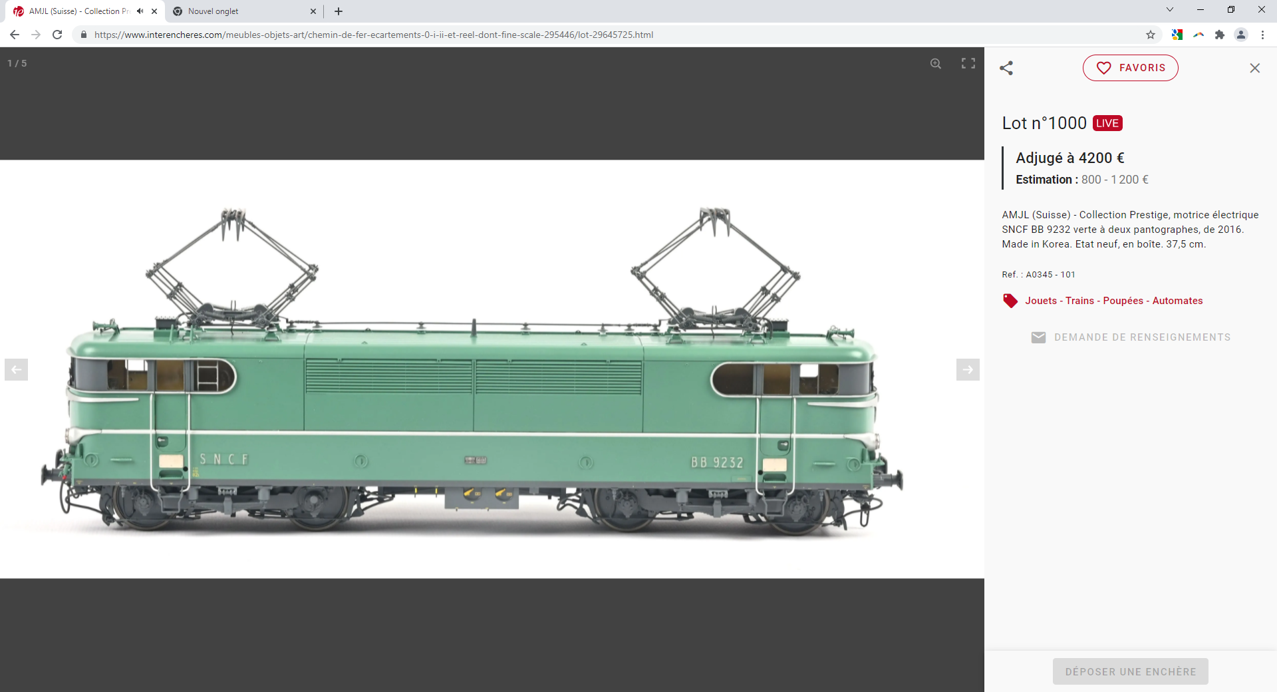Navigate forward in browser history

coord(36,35)
